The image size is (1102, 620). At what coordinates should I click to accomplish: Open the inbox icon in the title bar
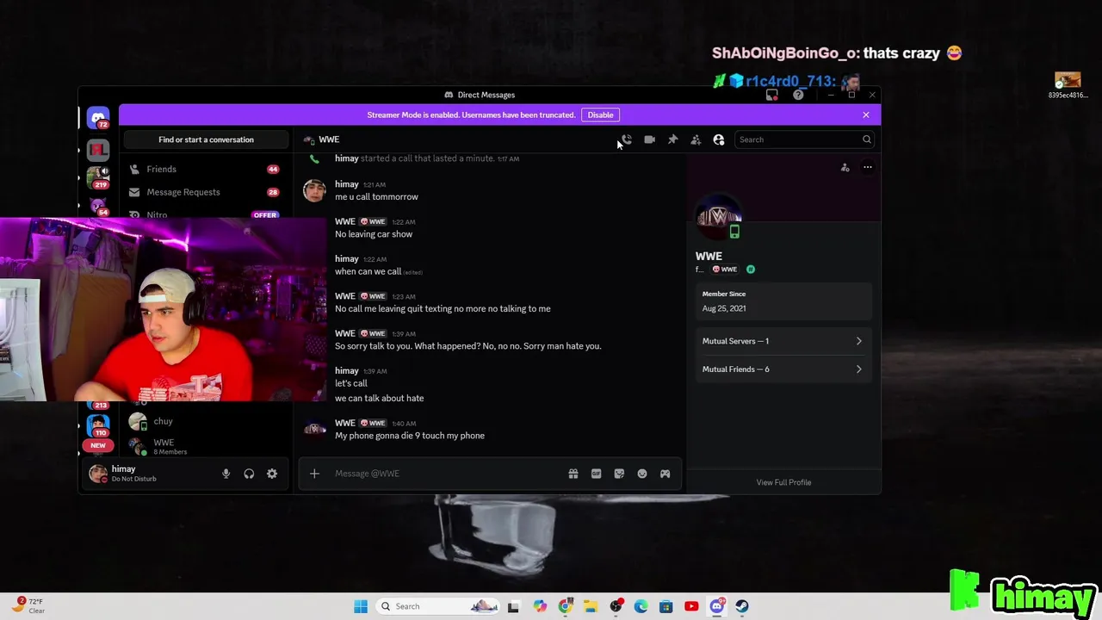click(x=772, y=95)
